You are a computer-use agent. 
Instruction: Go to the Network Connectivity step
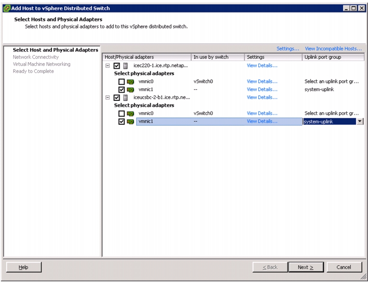[36, 57]
